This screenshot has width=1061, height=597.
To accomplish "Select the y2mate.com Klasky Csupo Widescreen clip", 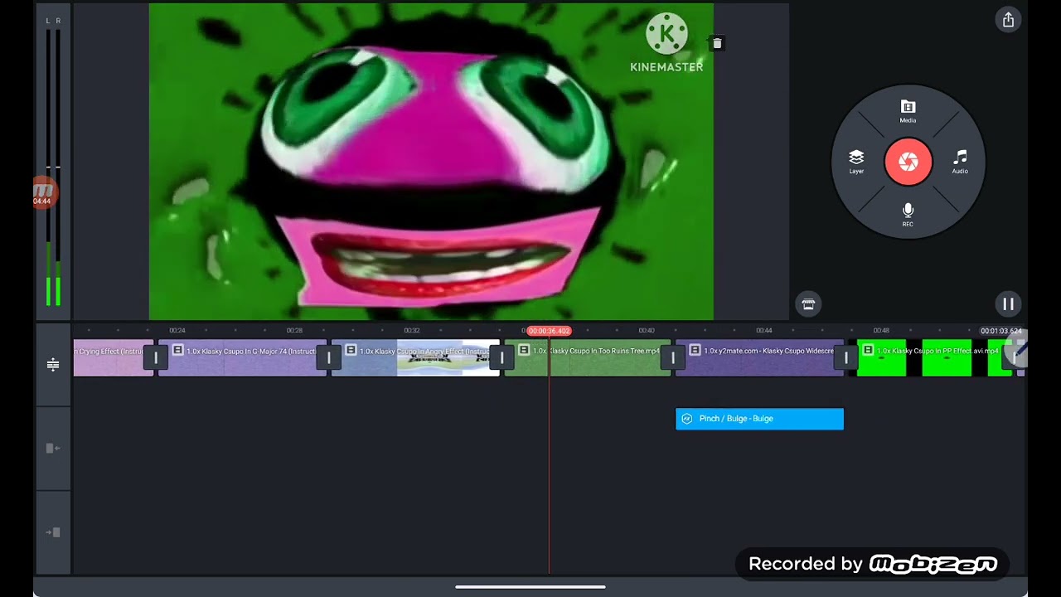I will click(760, 358).
